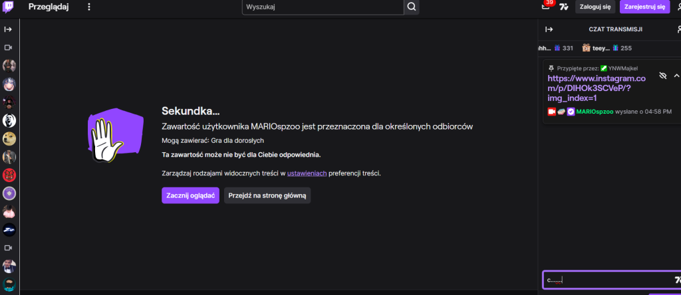Focus the Wyszukaj search field
The image size is (681, 295).
coord(323,7)
